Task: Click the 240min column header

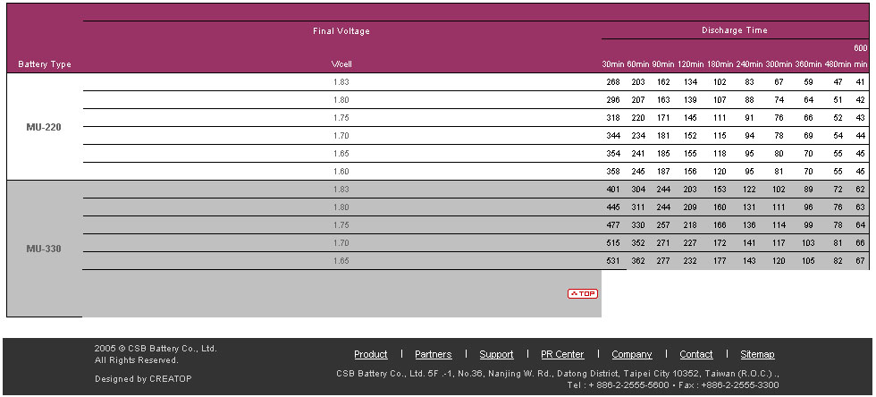Action: pyautogui.click(x=749, y=64)
